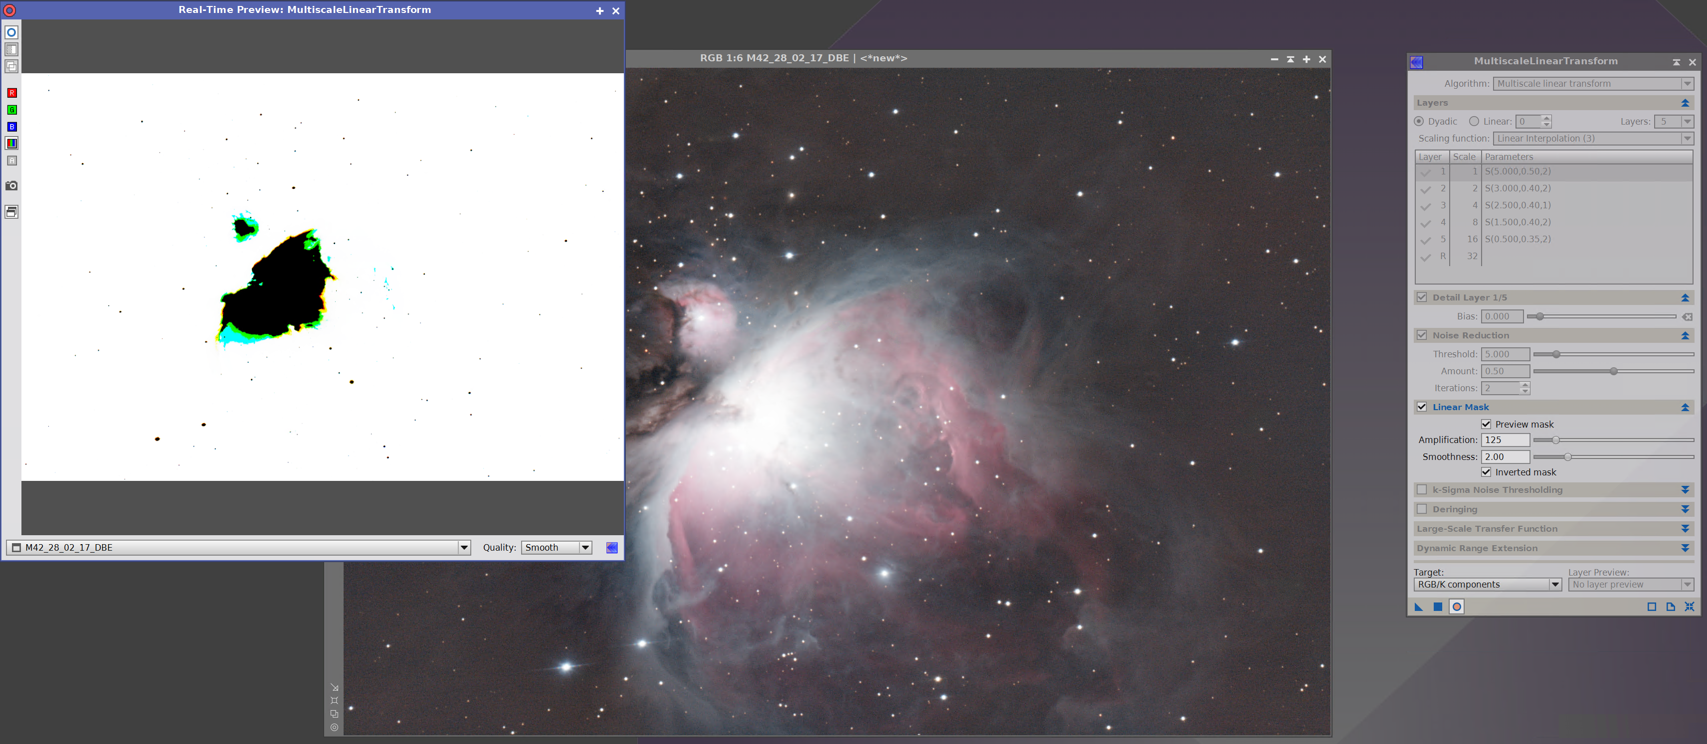Shade the MultiscaleLinearTransform window with the title-bar arrow

pos(1676,62)
